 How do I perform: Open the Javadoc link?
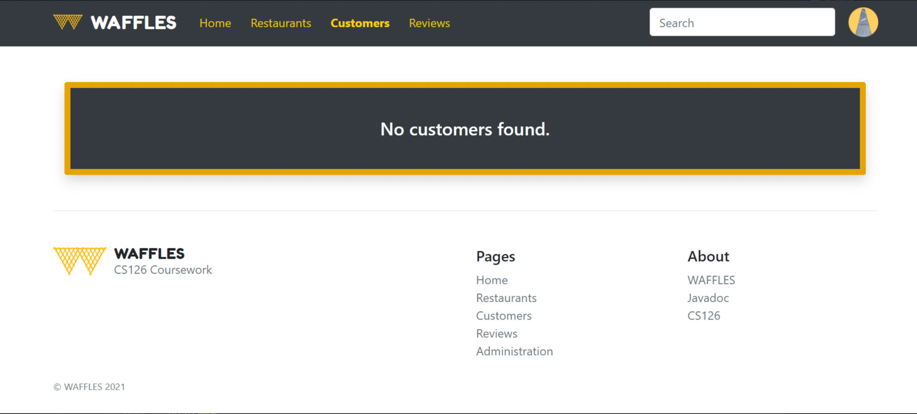(708, 298)
